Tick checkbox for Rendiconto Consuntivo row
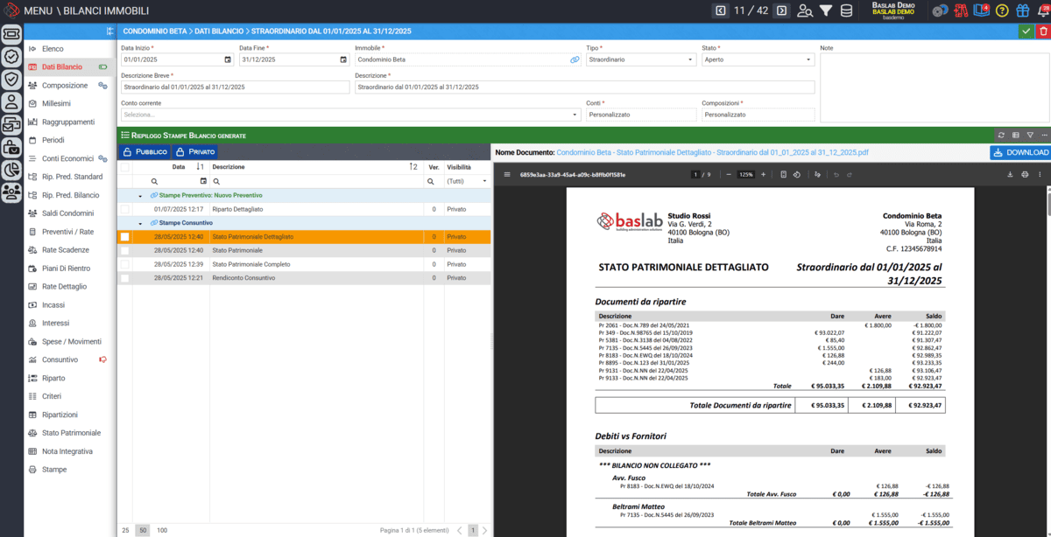This screenshot has width=1051, height=537. 124,278
